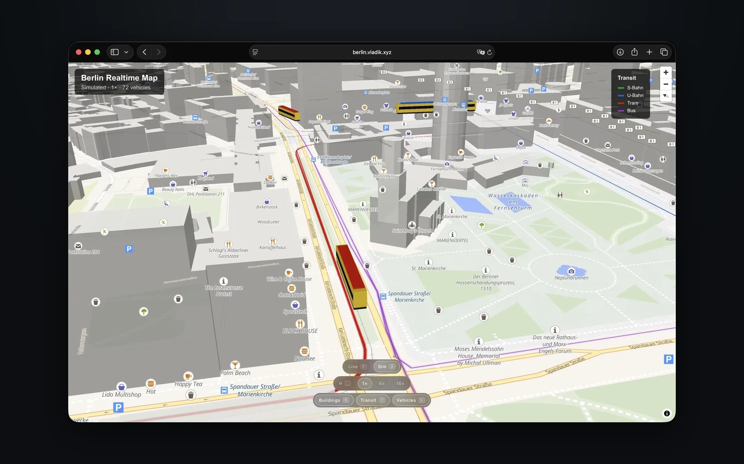Select the BLOCK HOUSE restaurant marker
This screenshot has width=744, height=464.
pos(300,324)
